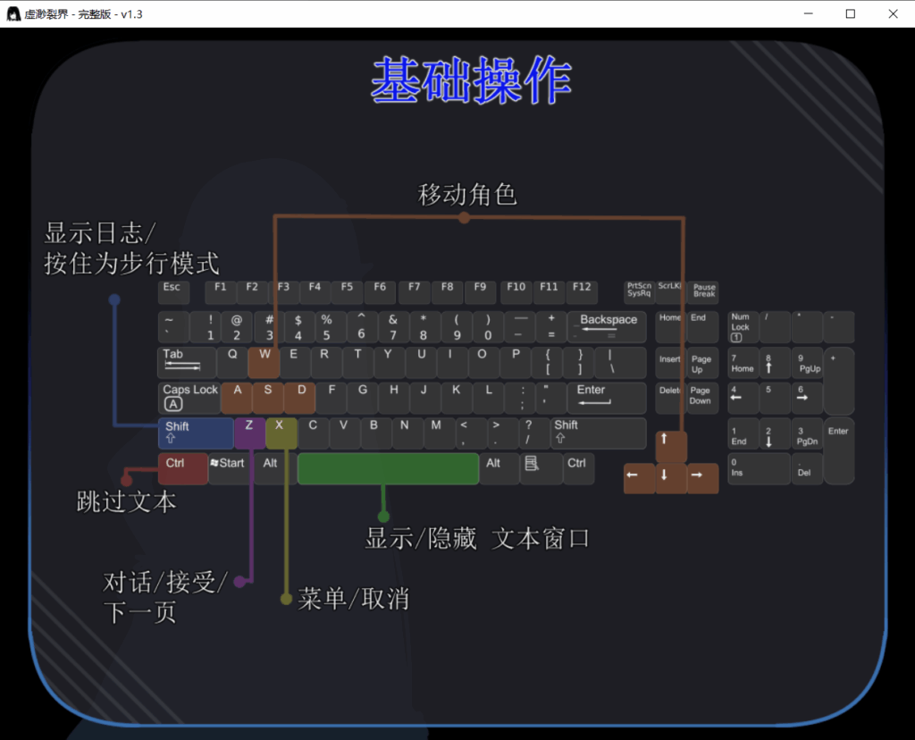Screen dimensions: 915x740
Task: Click the orange W key on the keyboard
Action: 264,363
